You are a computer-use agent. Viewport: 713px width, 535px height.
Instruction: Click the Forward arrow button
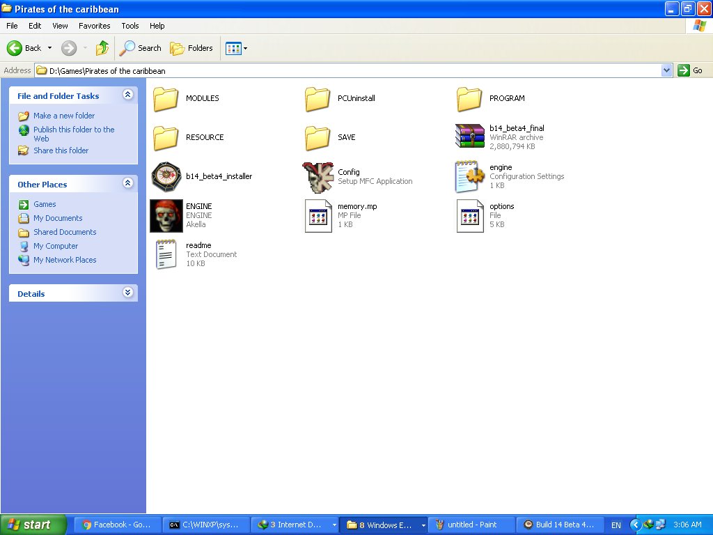[69, 48]
